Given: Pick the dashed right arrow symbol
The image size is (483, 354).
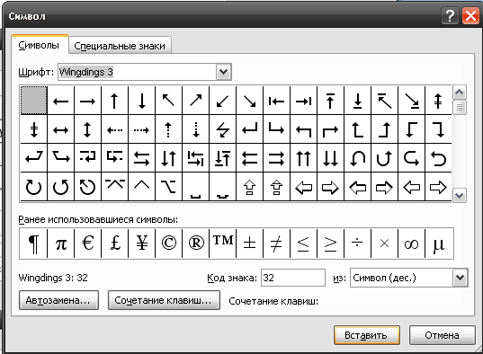Looking at the screenshot, I should pos(142,129).
